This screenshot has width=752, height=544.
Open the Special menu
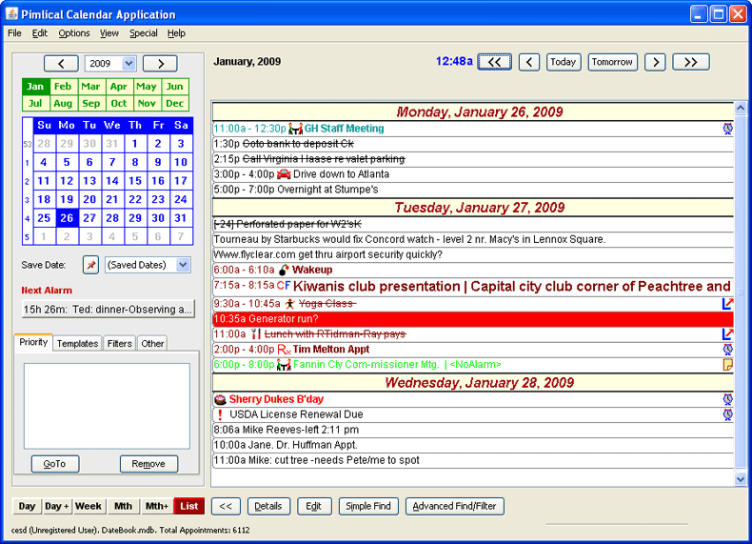(x=144, y=33)
